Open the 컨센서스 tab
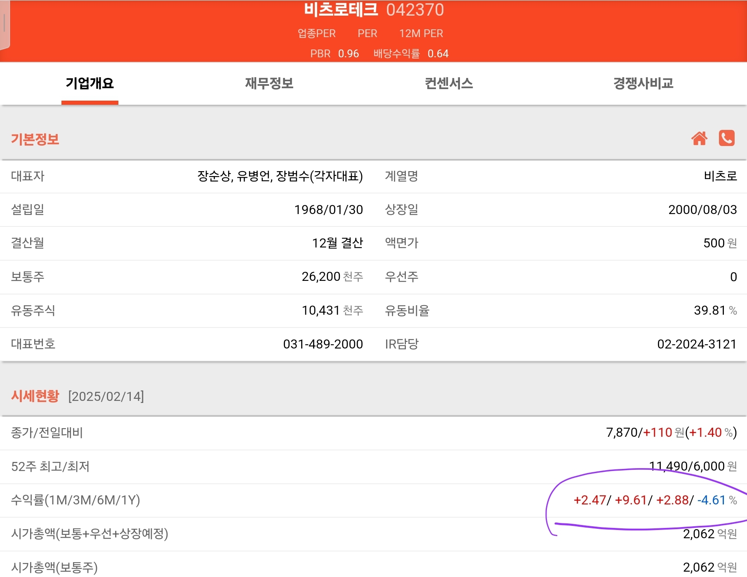The width and height of the screenshot is (747, 577). click(449, 84)
